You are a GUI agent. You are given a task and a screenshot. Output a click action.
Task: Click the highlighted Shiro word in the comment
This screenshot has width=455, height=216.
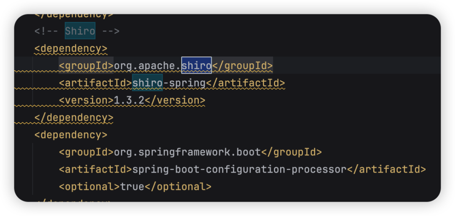(80, 31)
